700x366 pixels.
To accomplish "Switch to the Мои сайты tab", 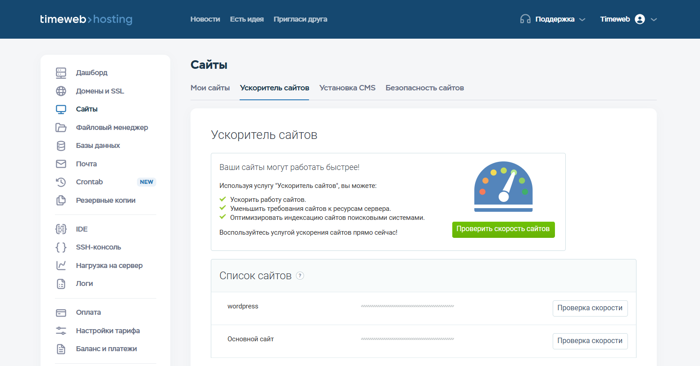I will pyautogui.click(x=210, y=88).
